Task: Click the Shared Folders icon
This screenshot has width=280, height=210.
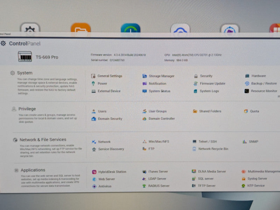Action: point(195,111)
